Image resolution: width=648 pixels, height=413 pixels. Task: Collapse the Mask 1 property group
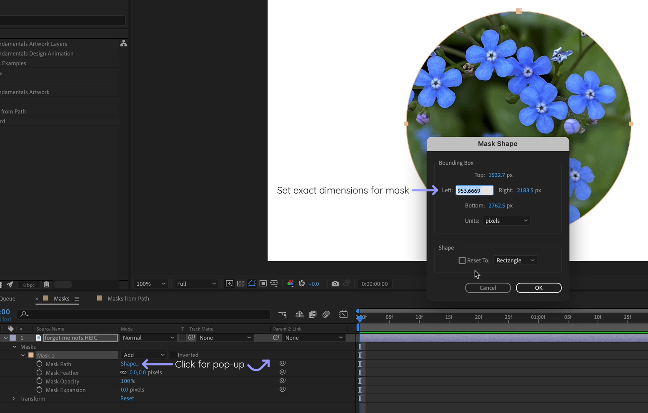[24, 355]
